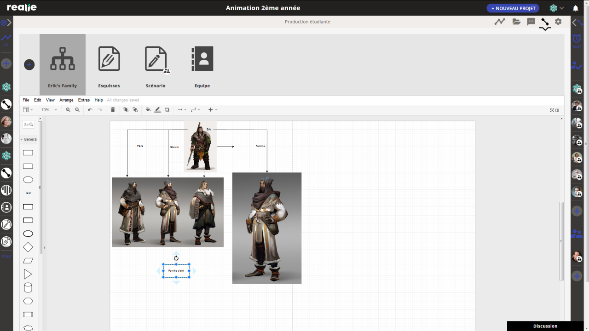Select the diamond shape
Image resolution: width=589 pixels, height=331 pixels.
pyautogui.click(x=28, y=247)
